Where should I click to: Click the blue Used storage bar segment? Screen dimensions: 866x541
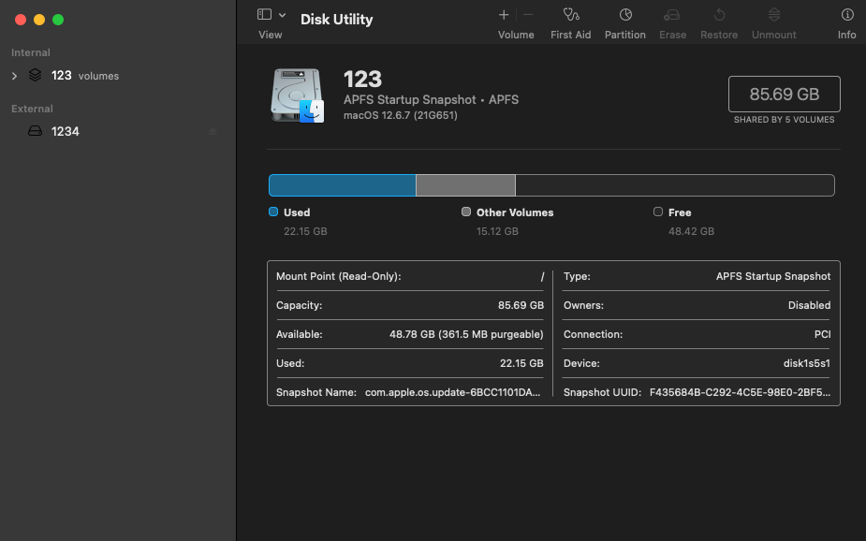tap(343, 185)
